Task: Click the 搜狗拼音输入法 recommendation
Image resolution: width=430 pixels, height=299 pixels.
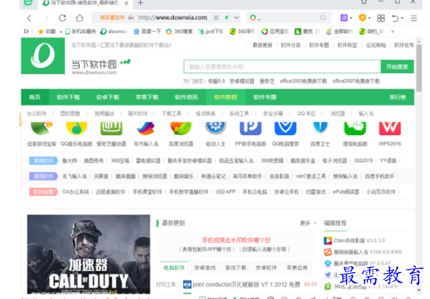Action: [363, 252]
